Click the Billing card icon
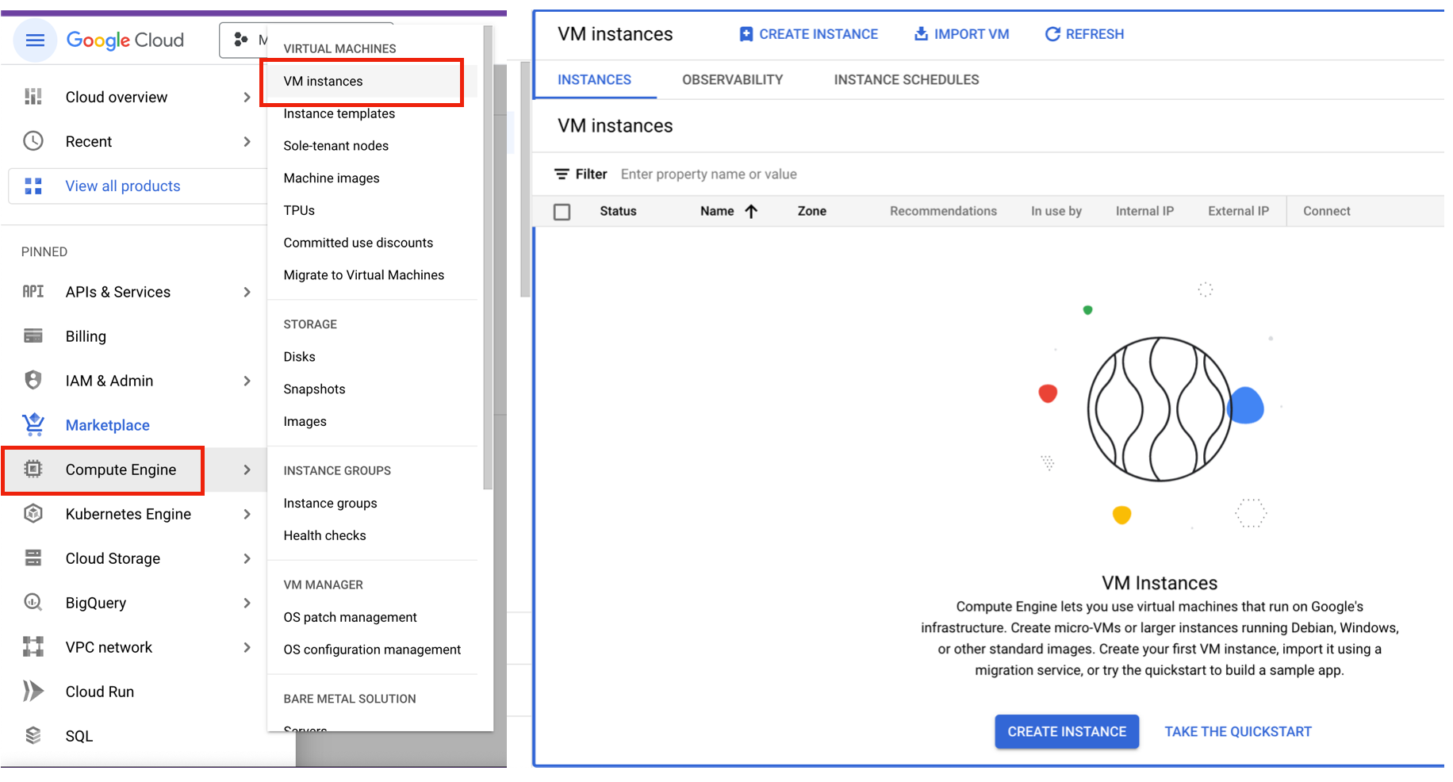The height and width of the screenshot is (782, 1453). coord(33,336)
